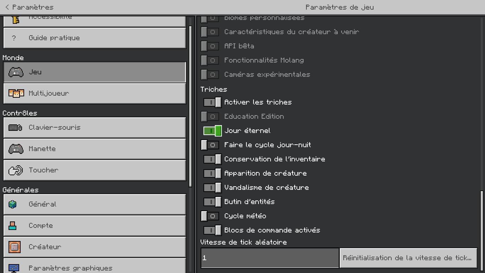Click the Paramètres de jeu title
Image resolution: width=485 pixels, height=273 pixels.
point(339,7)
